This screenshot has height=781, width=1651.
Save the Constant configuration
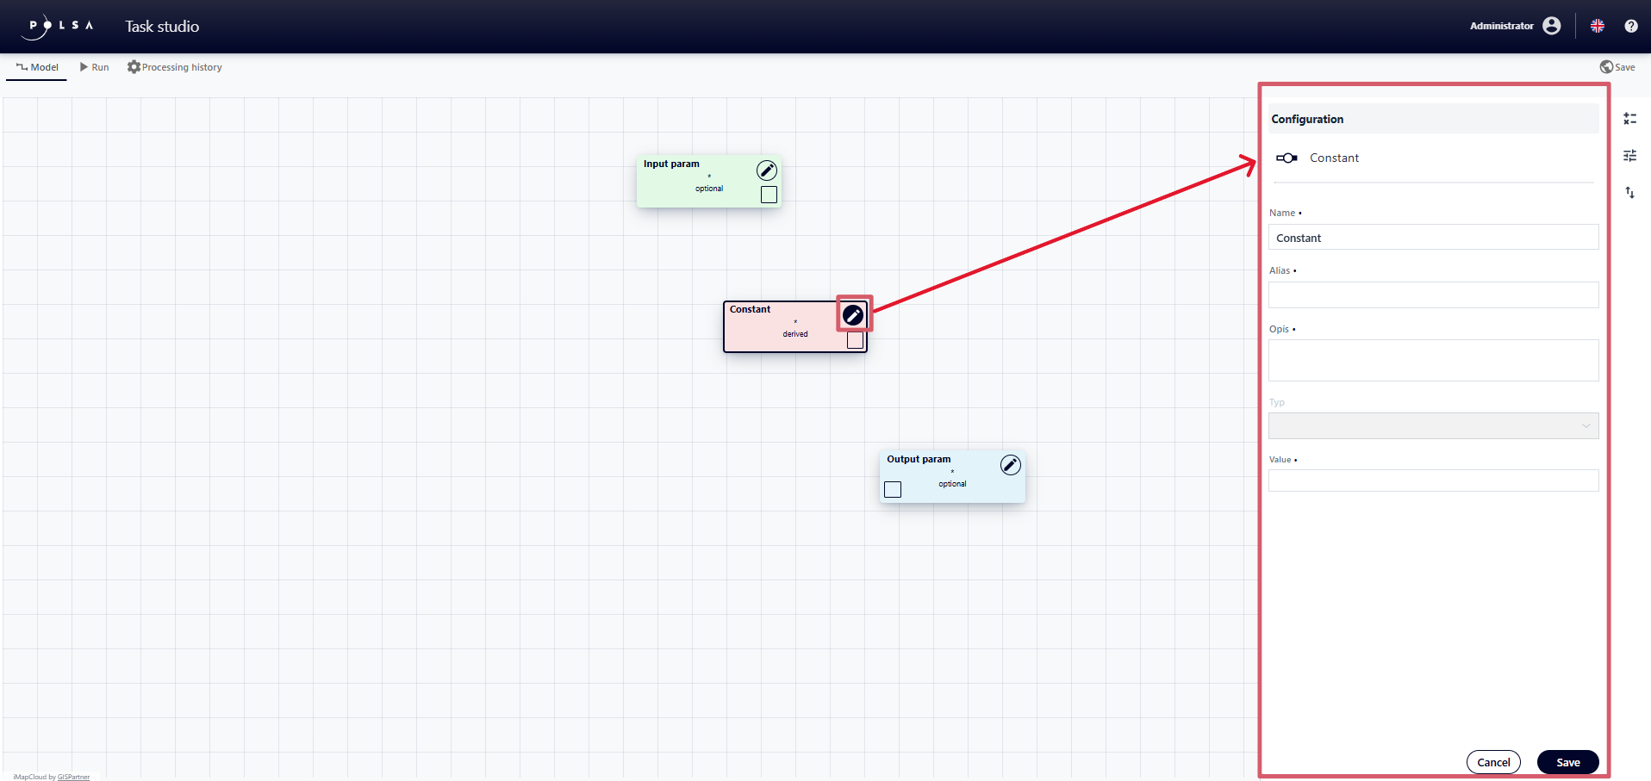tap(1567, 762)
